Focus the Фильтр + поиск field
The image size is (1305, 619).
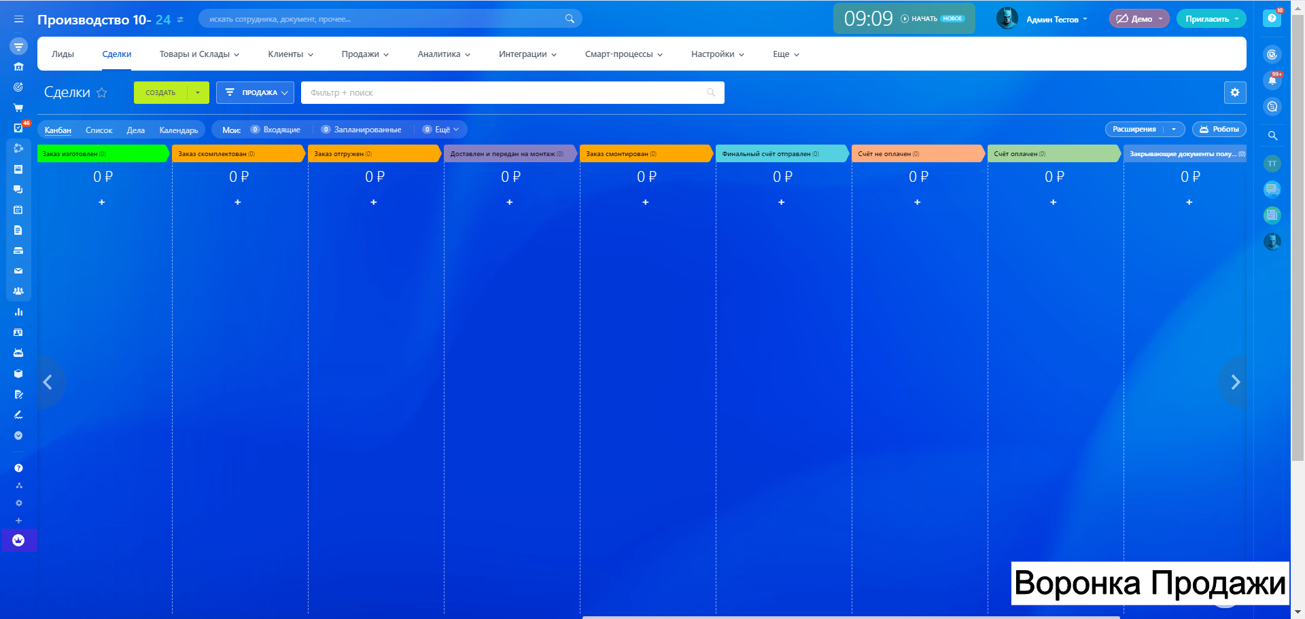click(x=512, y=92)
